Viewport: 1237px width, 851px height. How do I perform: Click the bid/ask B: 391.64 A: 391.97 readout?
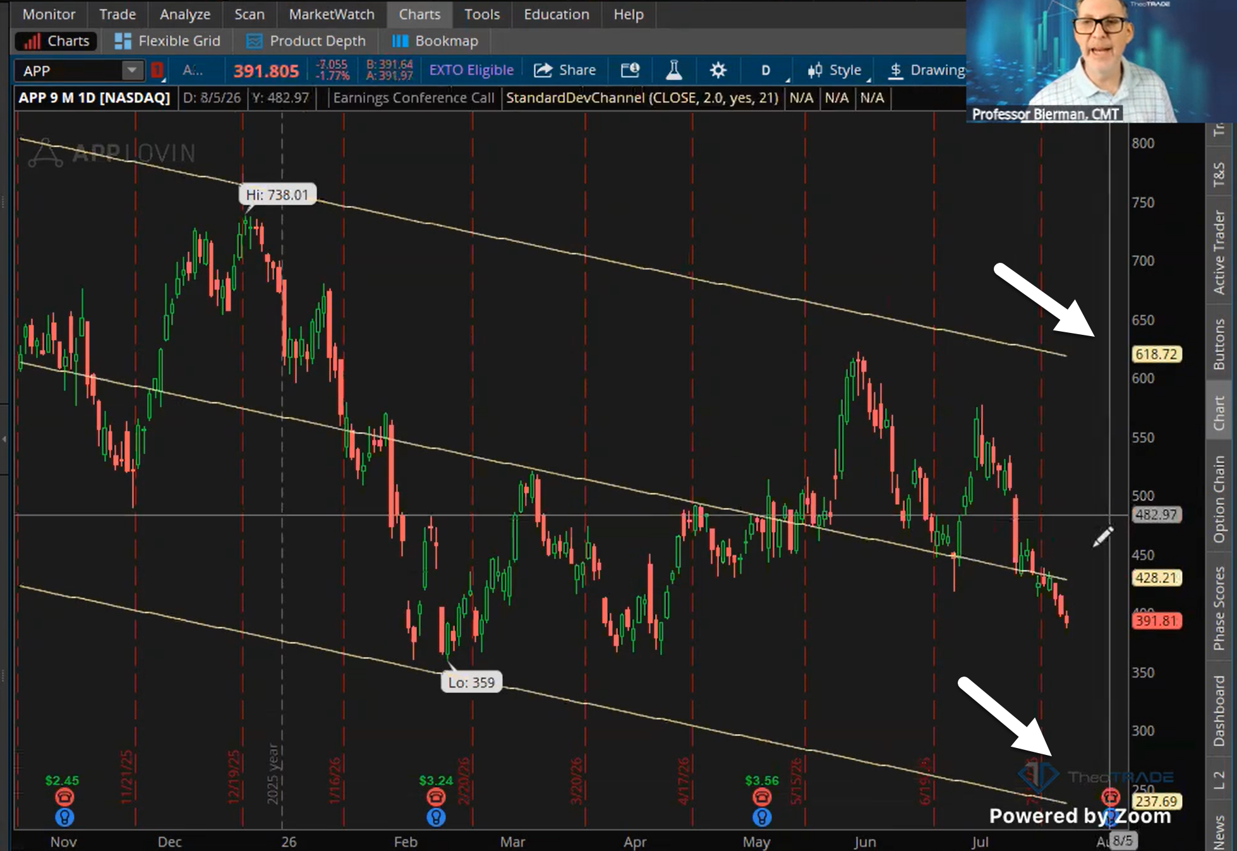coord(390,70)
